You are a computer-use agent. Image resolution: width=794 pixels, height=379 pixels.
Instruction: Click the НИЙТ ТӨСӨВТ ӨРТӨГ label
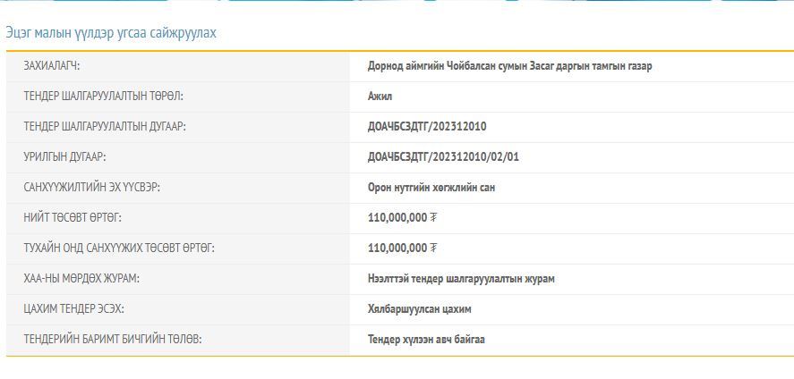tap(73, 218)
